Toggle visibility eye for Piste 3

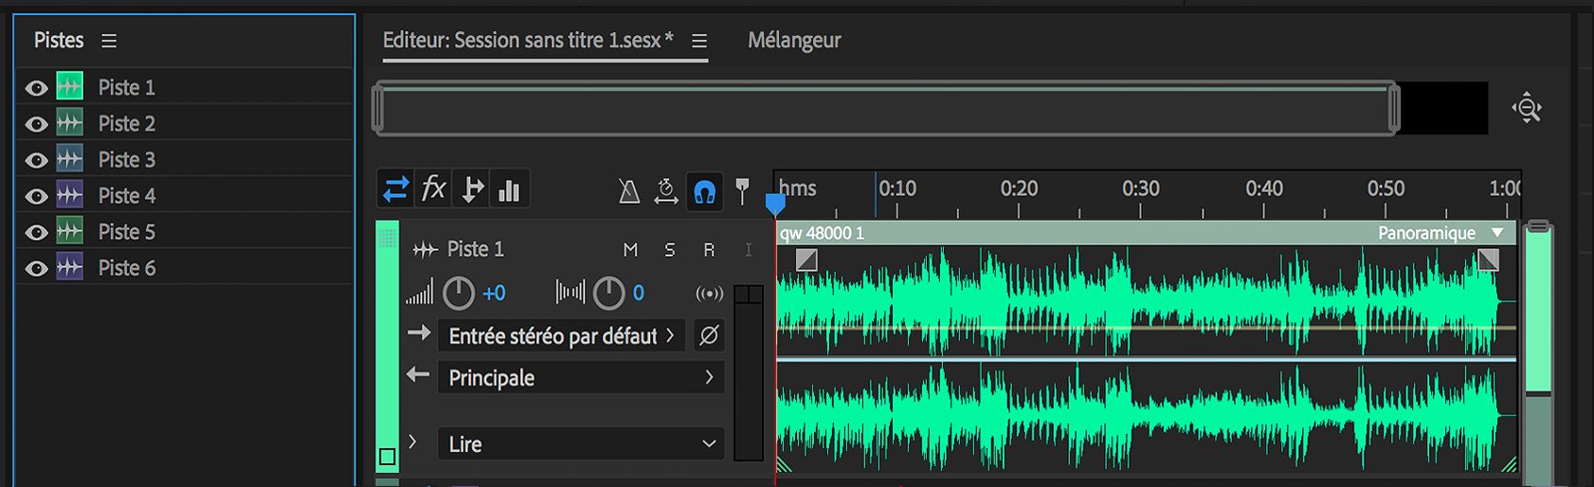click(36, 160)
